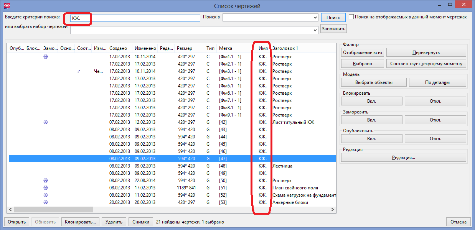The height and width of the screenshot is (230, 475).
Task: Enable the search in currently displayed drawings checkbox
Action: click(351, 17)
